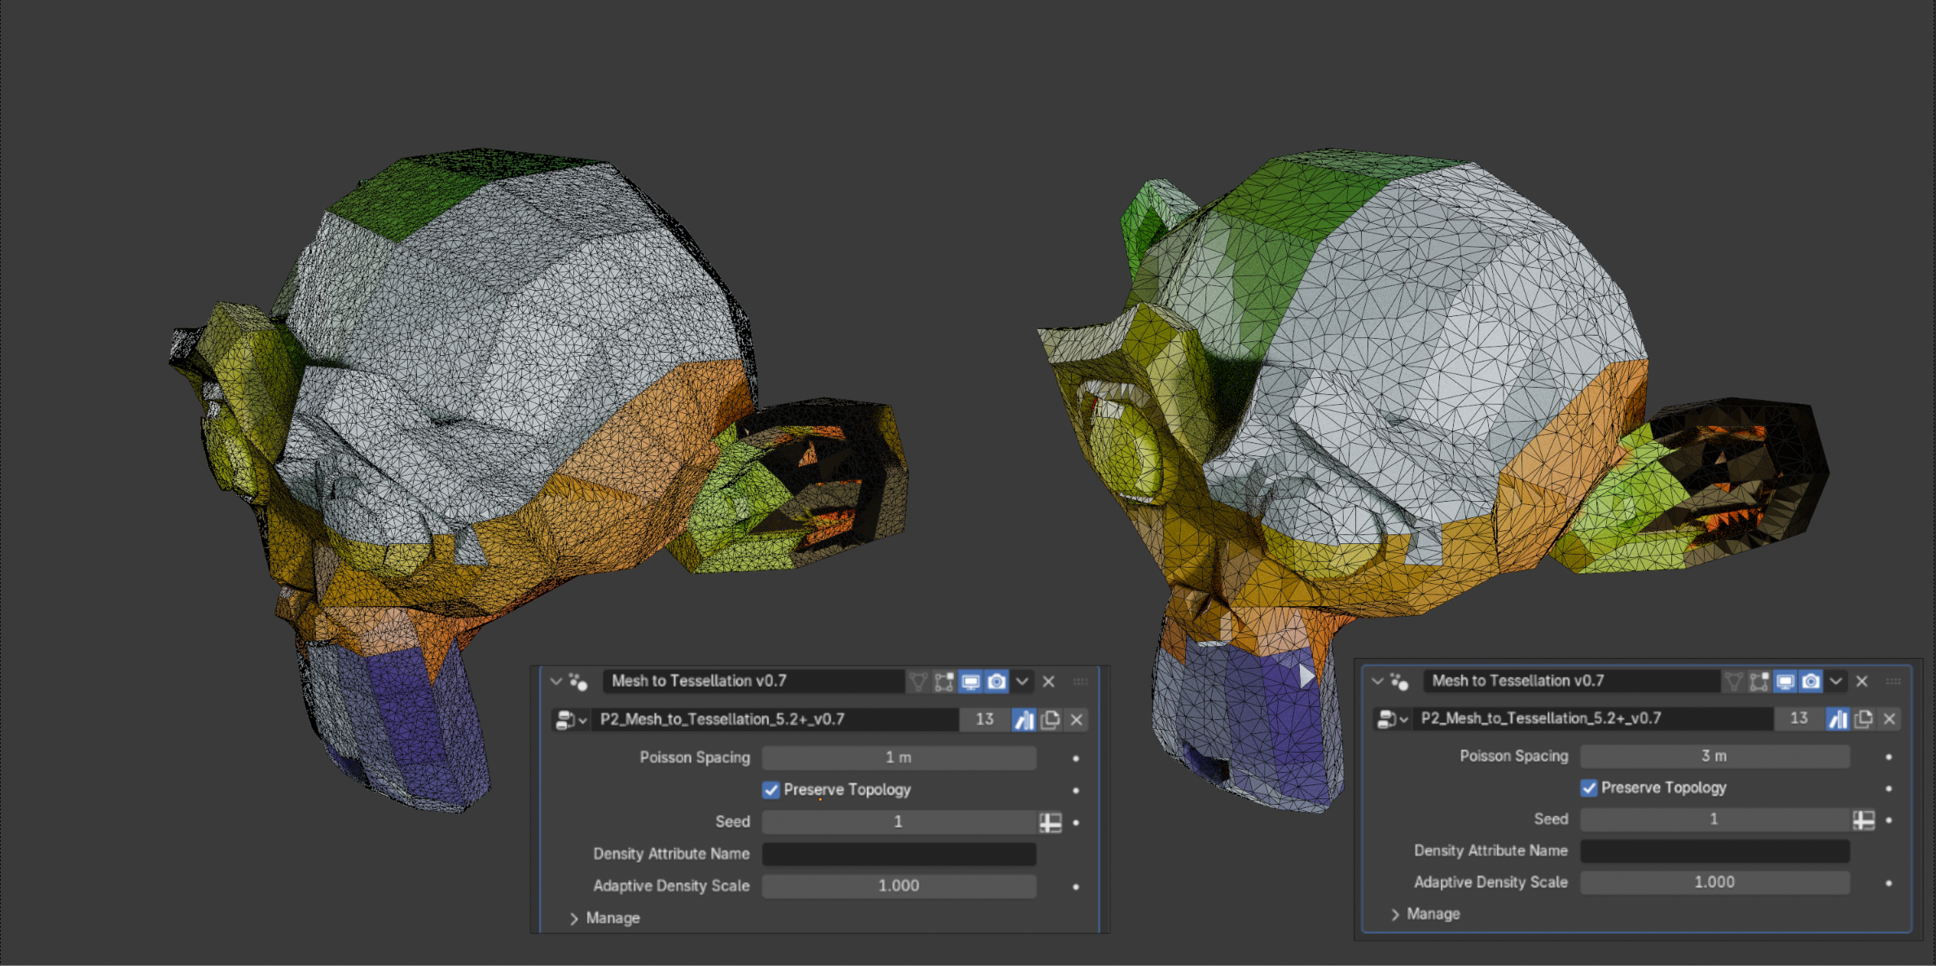Click Adaptive Density Scale field in left panel
The height and width of the screenshot is (966, 1936).
pos(899,885)
